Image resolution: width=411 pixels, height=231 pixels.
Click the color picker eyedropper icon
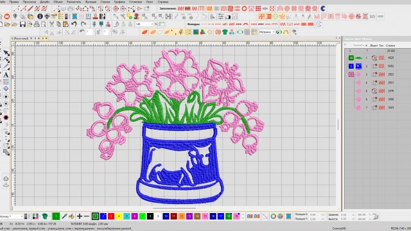tap(64, 216)
